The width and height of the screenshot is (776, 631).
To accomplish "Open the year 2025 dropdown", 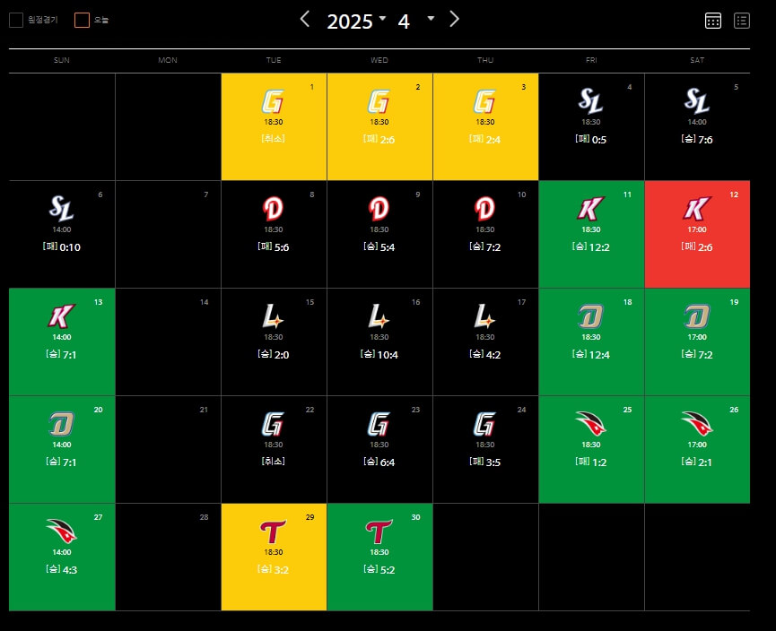I will (x=356, y=22).
